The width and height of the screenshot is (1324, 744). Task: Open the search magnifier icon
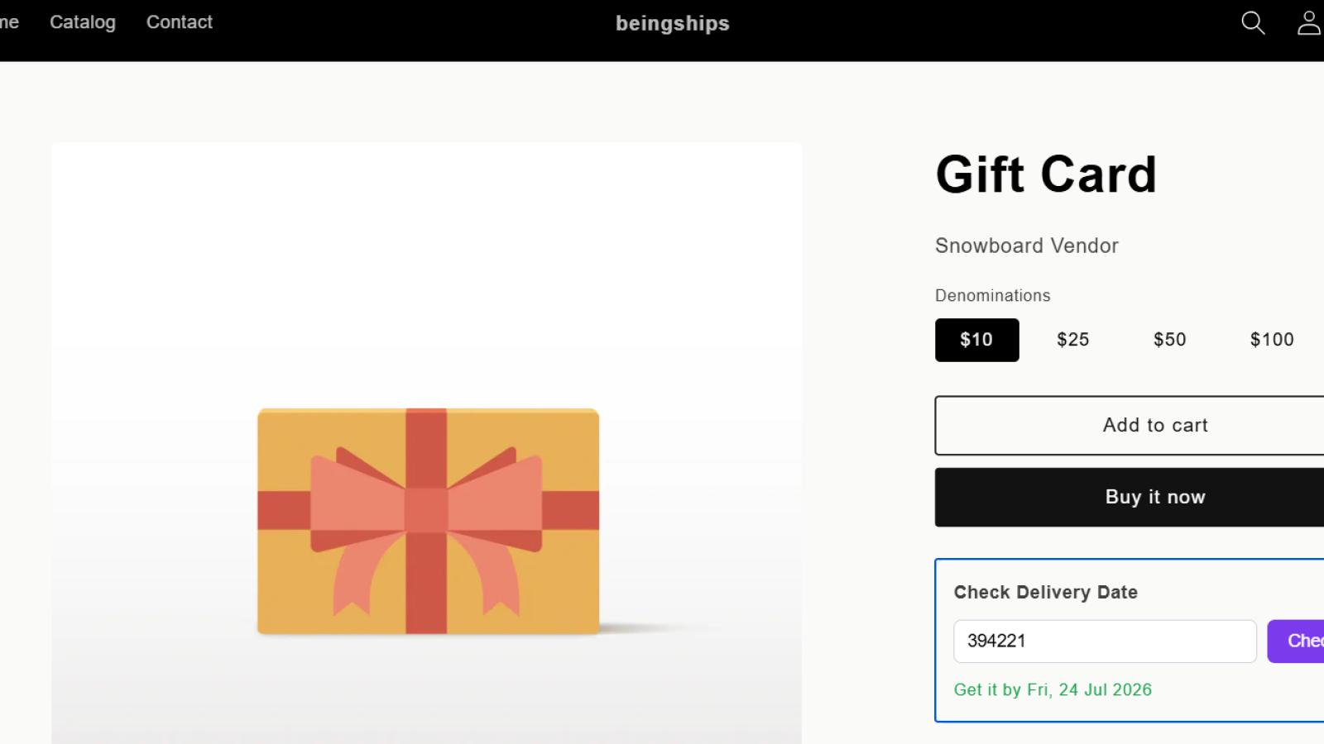coord(1253,23)
